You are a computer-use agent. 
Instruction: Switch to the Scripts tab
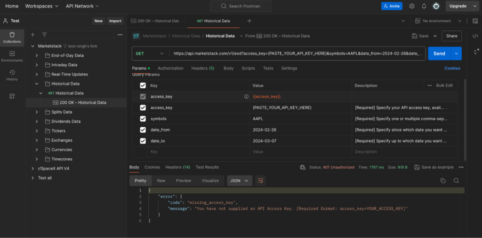pos(248,69)
